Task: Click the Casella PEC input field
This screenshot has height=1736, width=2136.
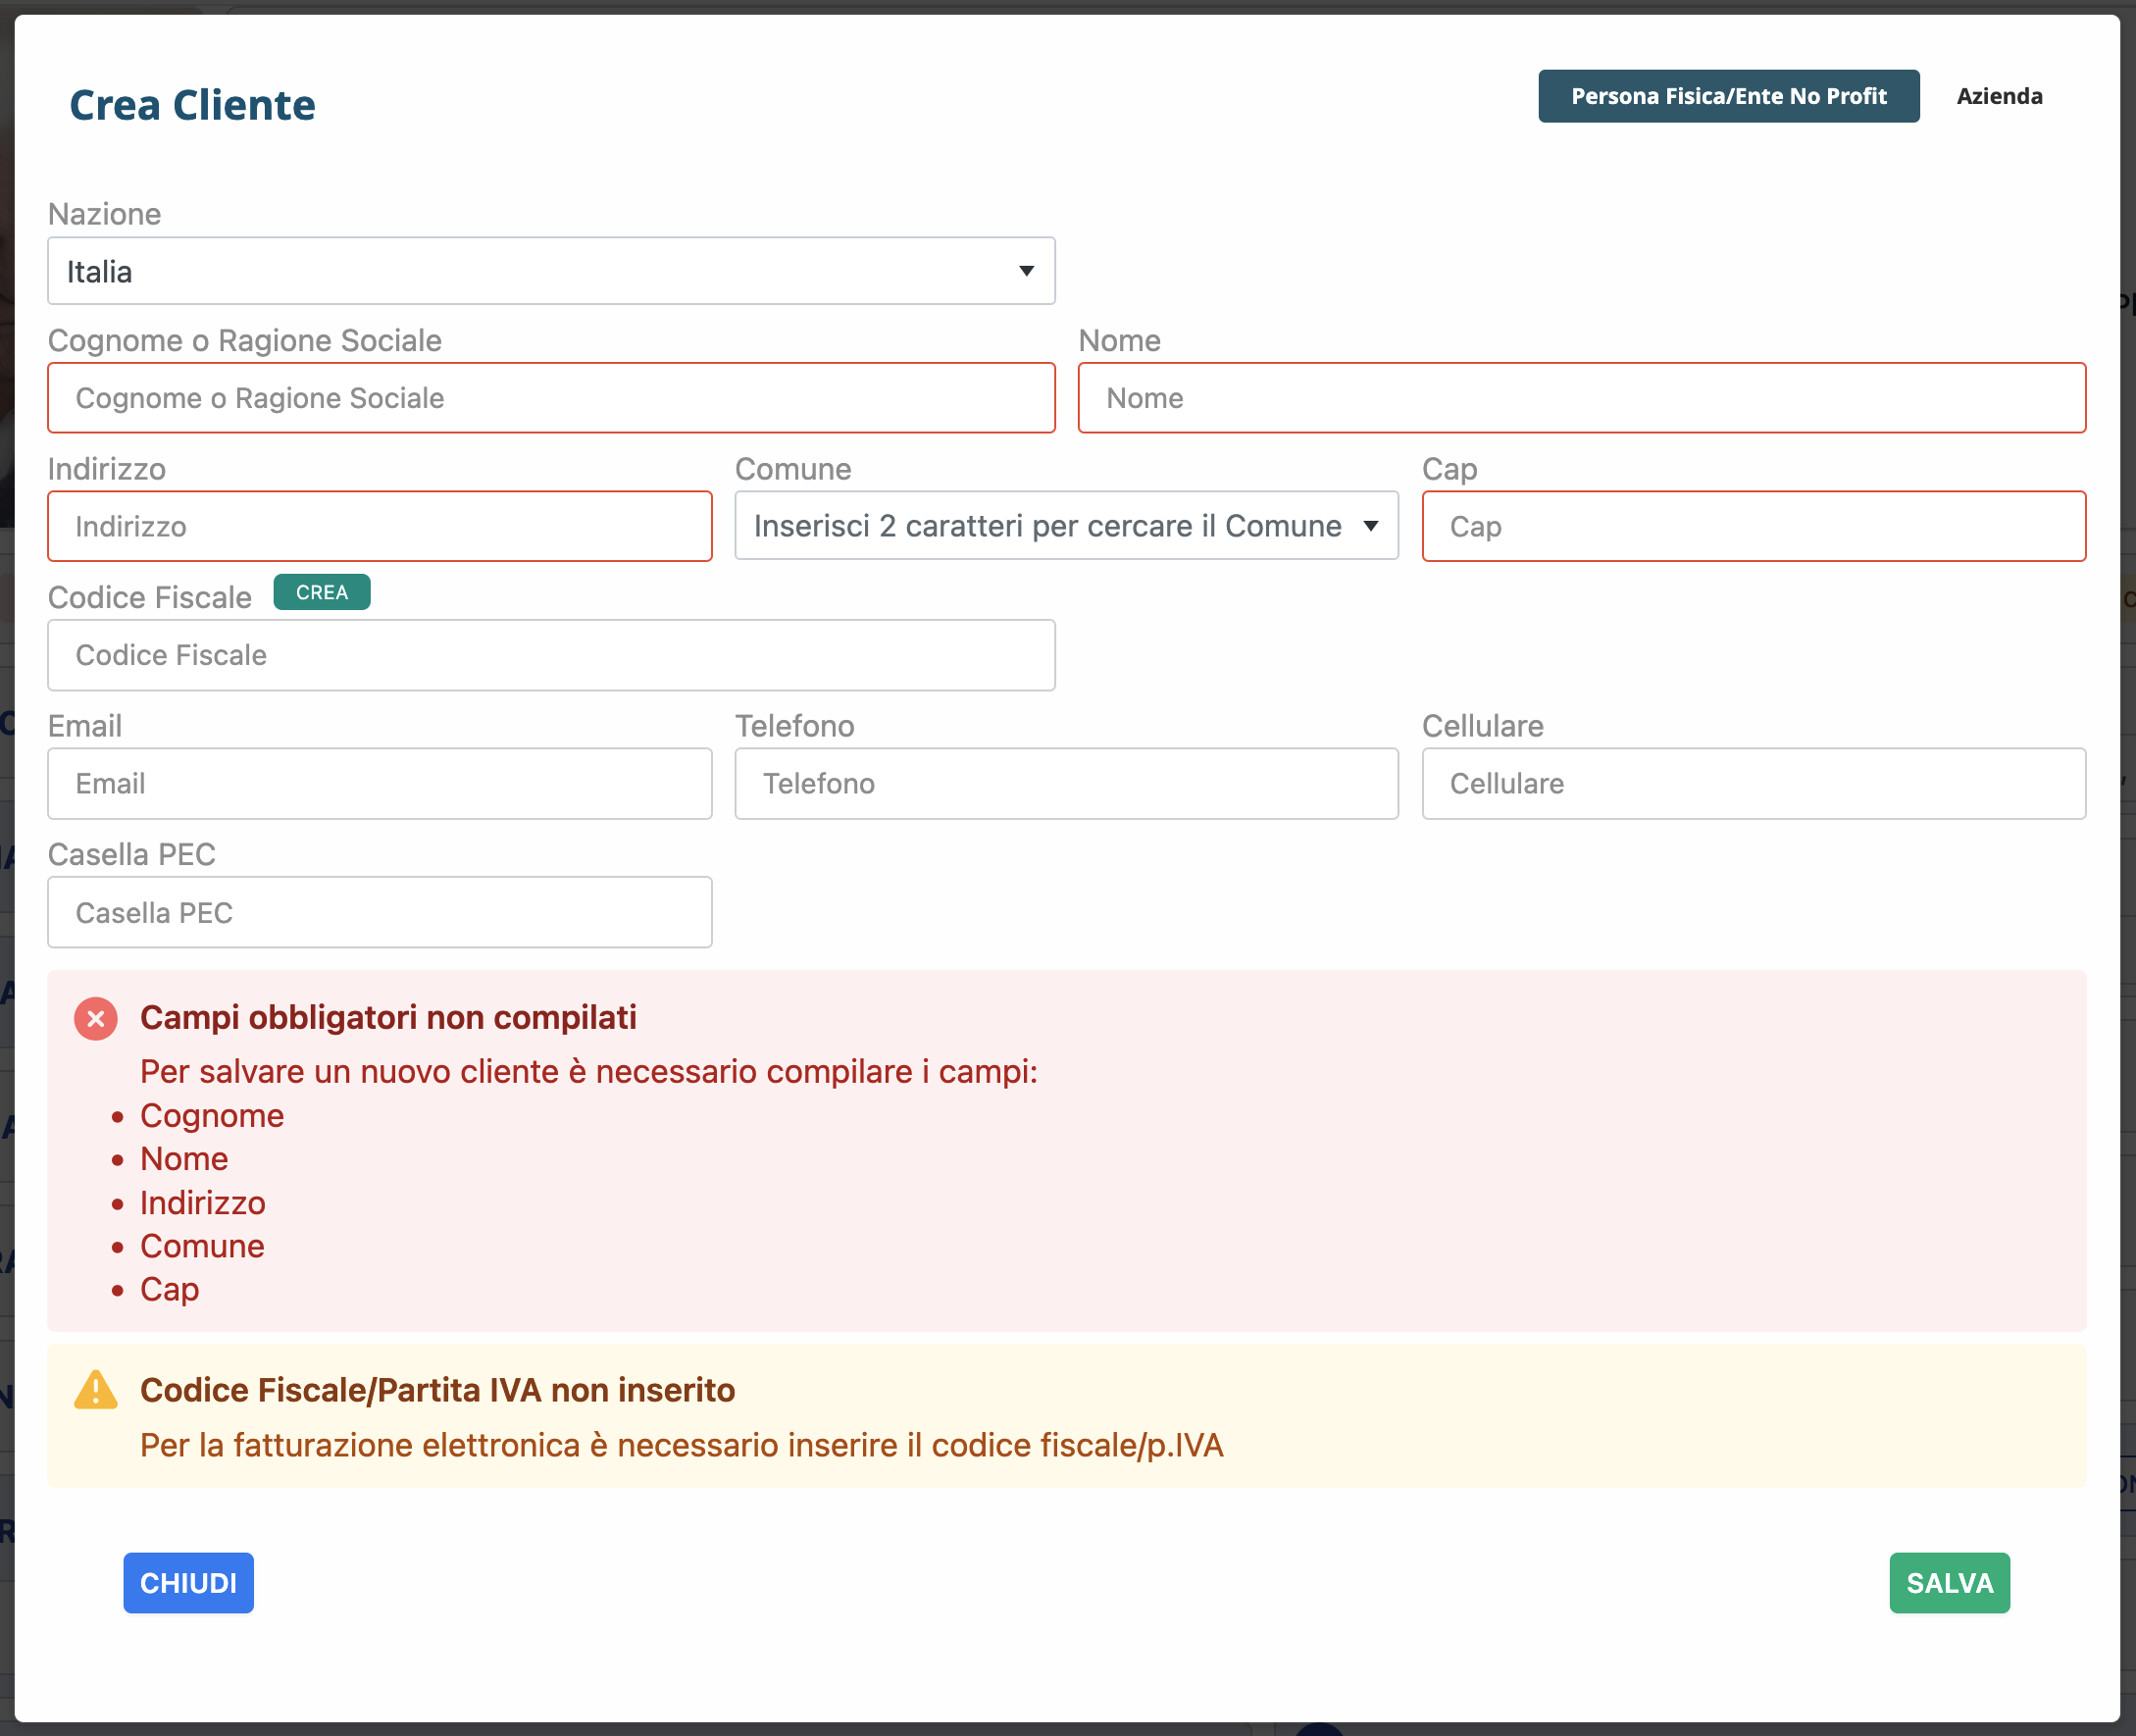Action: tap(379, 912)
